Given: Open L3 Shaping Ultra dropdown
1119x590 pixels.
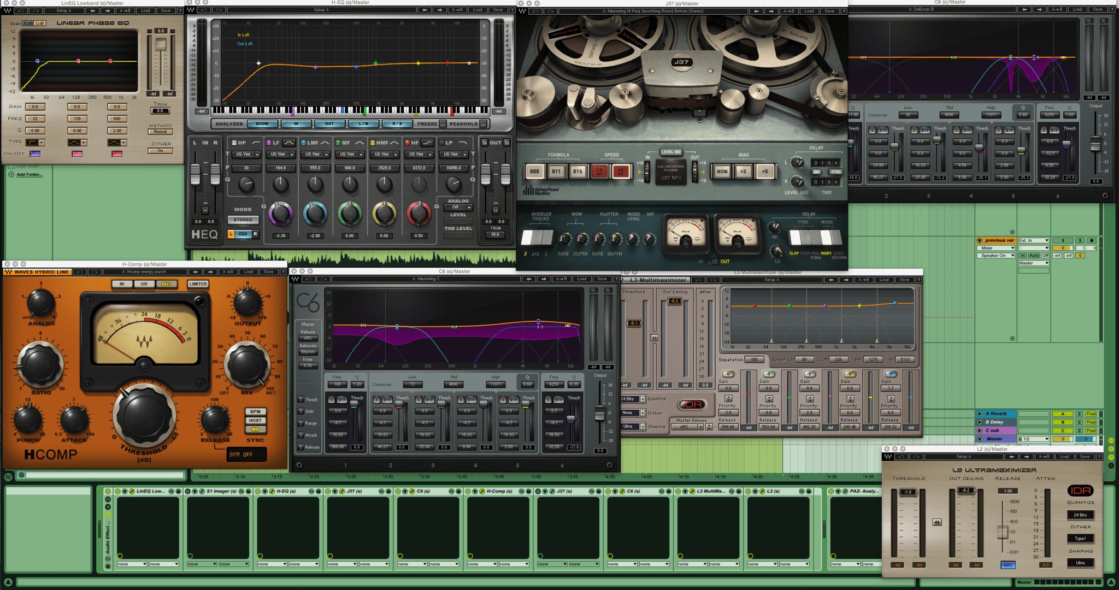Looking at the screenshot, I should coord(633,427).
